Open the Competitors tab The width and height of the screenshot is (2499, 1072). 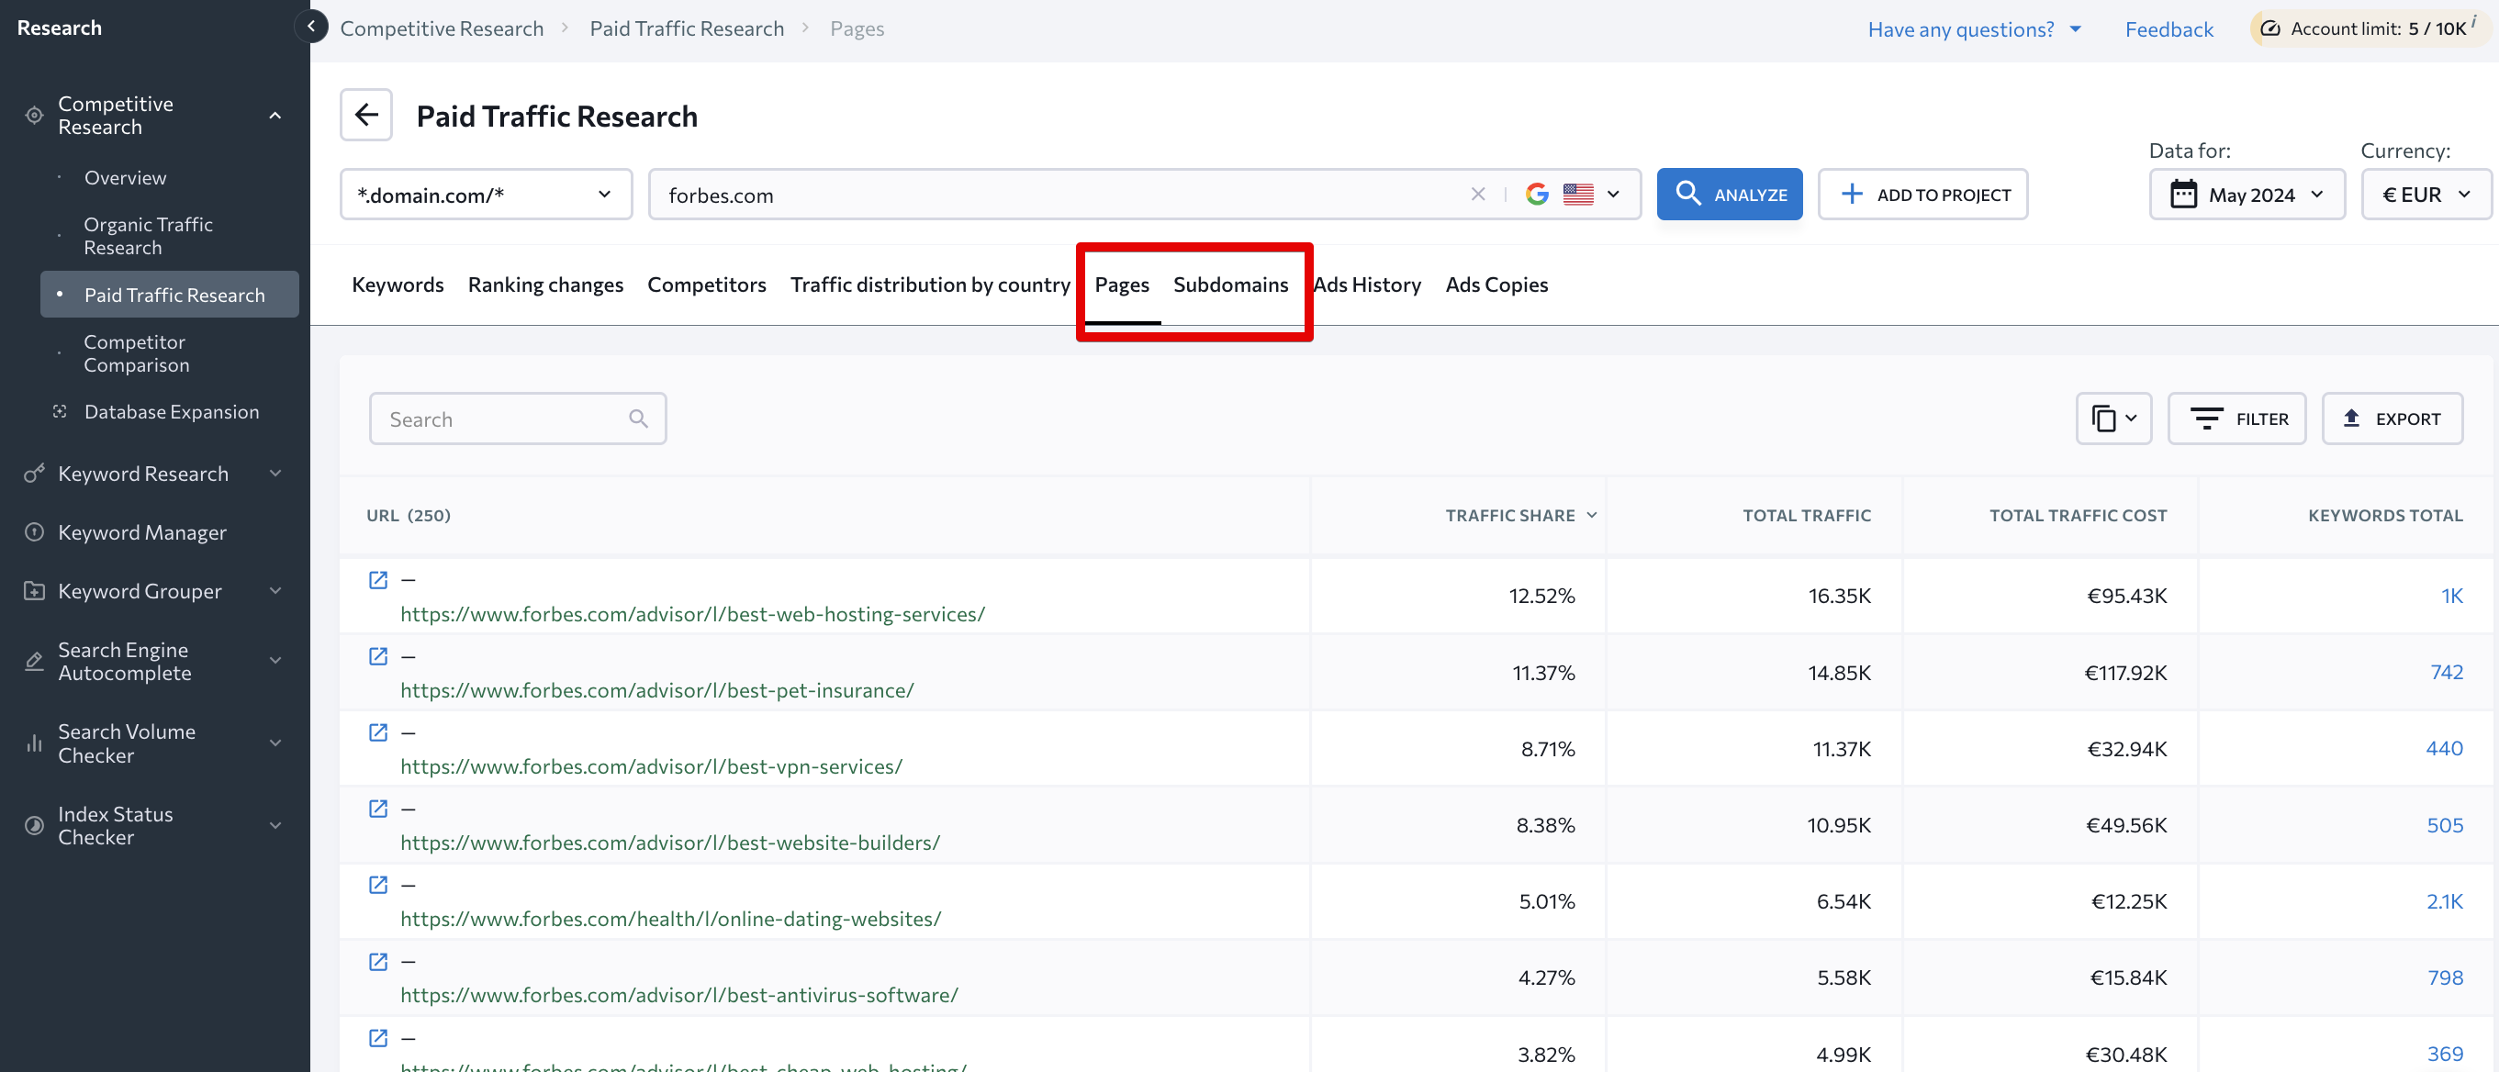coord(706,285)
